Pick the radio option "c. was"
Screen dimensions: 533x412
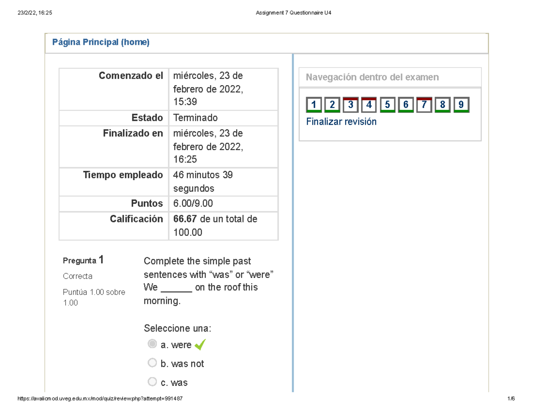pyautogui.click(x=152, y=382)
